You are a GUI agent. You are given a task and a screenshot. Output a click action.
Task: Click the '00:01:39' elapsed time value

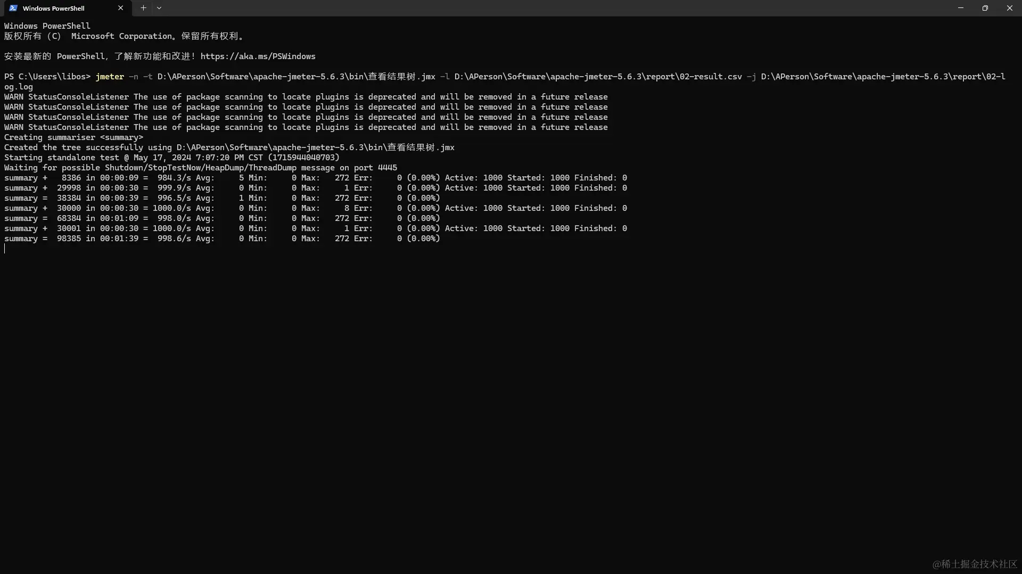tap(119, 239)
